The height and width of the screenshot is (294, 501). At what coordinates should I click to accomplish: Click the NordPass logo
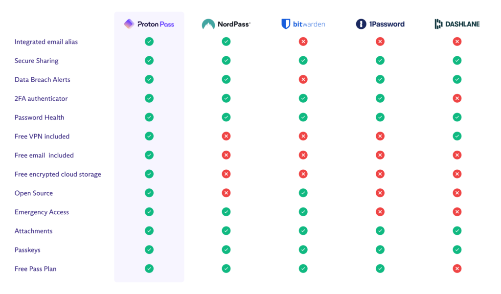pyautogui.click(x=226, y=24)
